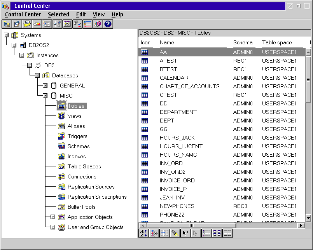Collapse the DB2OS2 system node
The image size is (313, 250).
14,45
